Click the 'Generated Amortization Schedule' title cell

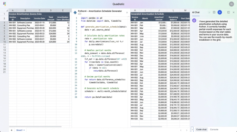[160, 14]
